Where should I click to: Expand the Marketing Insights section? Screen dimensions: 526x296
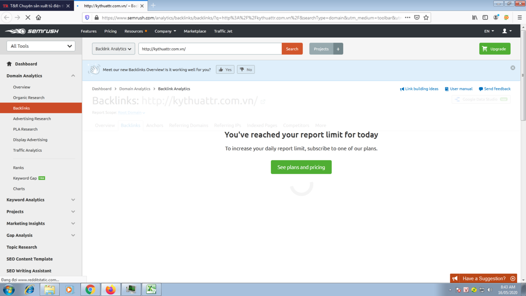pyautogui.click(x=73, y=224)
